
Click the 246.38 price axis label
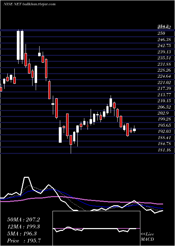point(164,39)
